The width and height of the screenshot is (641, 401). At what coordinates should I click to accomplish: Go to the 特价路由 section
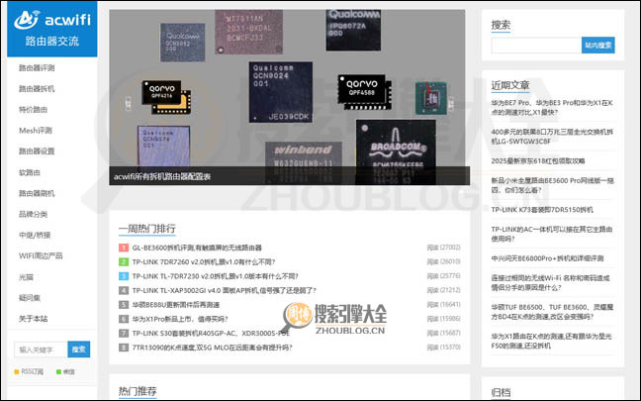point(33,110)
